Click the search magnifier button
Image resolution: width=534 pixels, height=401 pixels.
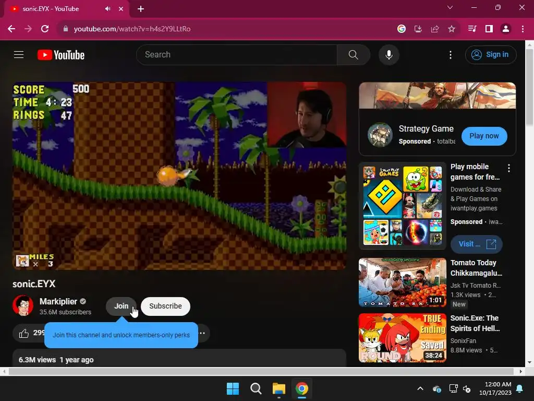tap(353, 54)
